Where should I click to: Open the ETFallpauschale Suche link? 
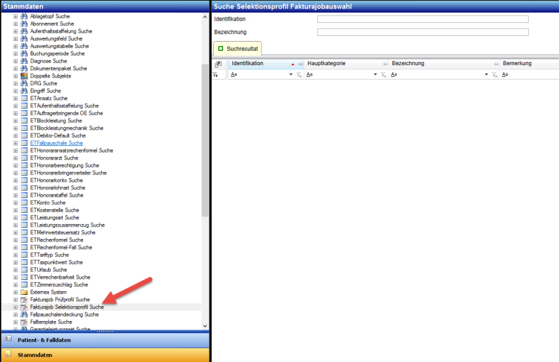coord(57,143)
